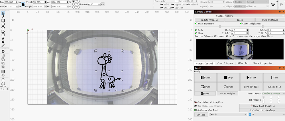Viewport: 285px width, 121px height.
Task: Click the brightness slider handle
Action: (x=263, y=27)
